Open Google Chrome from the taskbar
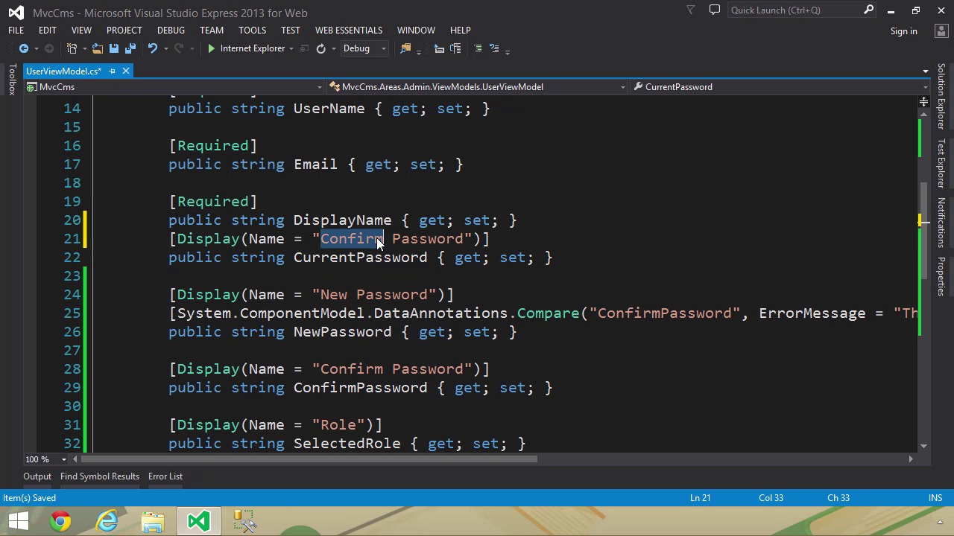Viewport: 954px width, 536px height. [x=61, y=521]
